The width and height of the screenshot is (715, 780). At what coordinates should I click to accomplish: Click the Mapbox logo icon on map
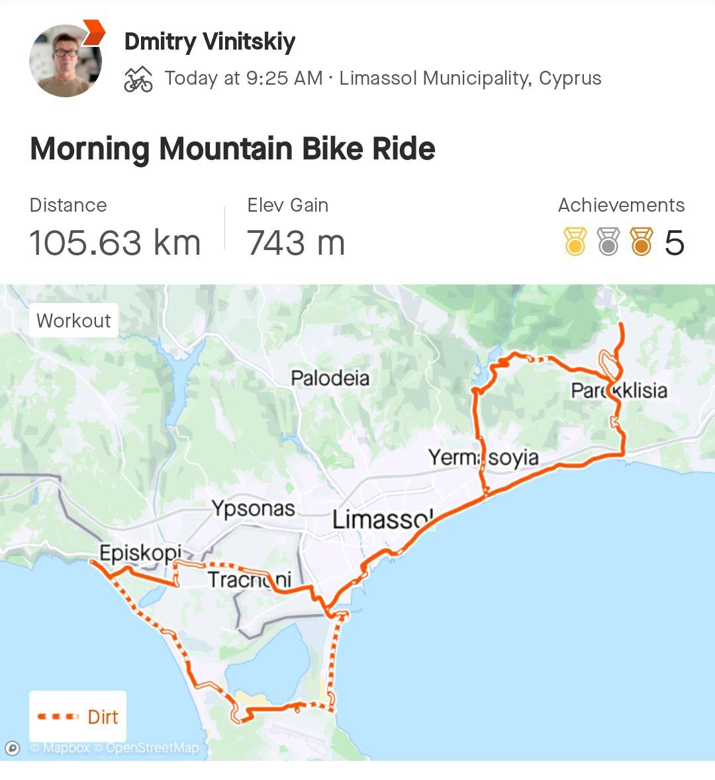pyautogui.click(x=13, y=748)
